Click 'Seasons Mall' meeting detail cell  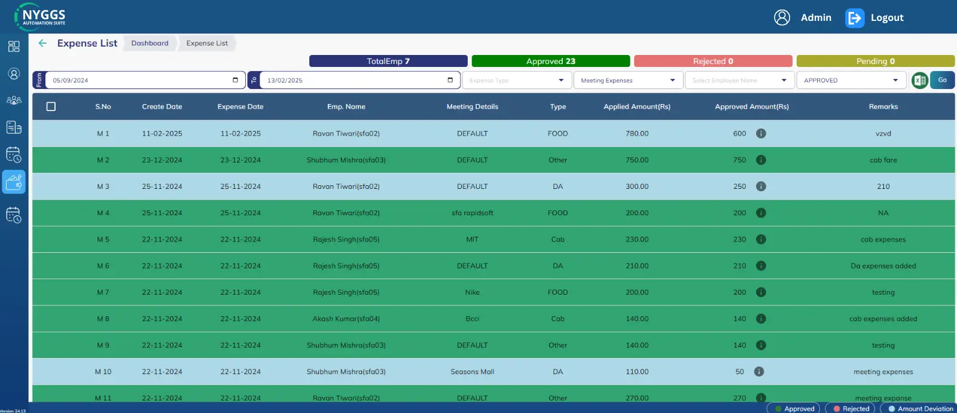(473, 372)
